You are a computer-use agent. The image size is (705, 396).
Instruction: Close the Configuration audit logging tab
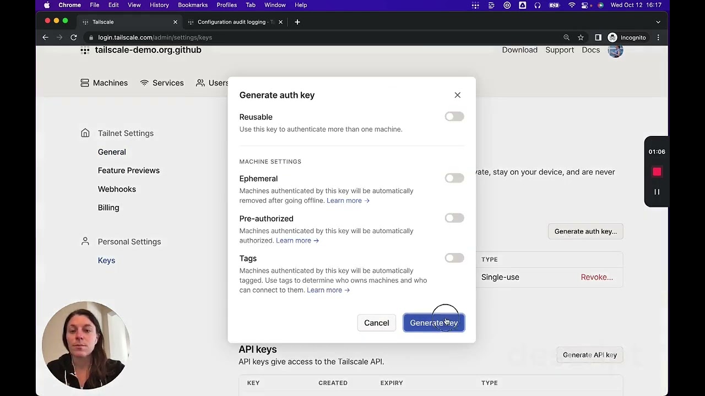(x=280, y=22)
